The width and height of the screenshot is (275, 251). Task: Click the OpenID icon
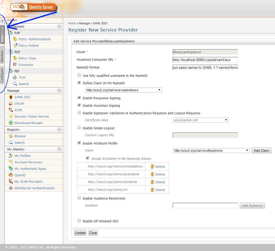point(11,175)
